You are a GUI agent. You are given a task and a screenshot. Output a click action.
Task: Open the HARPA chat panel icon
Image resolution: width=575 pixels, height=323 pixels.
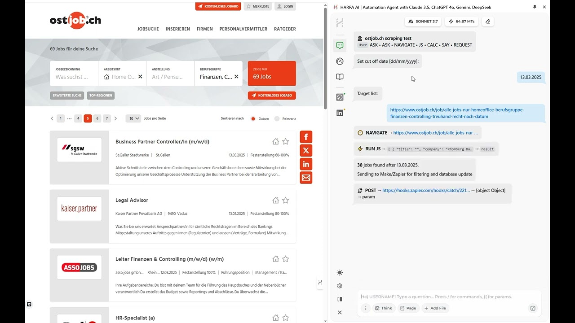pos(340,45)
